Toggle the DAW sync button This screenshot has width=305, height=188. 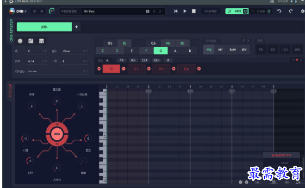211,11
